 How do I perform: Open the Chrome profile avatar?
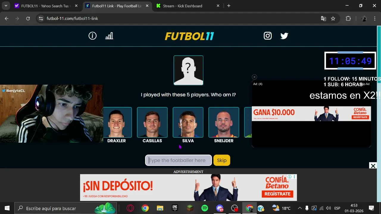(x=364, y=18)
